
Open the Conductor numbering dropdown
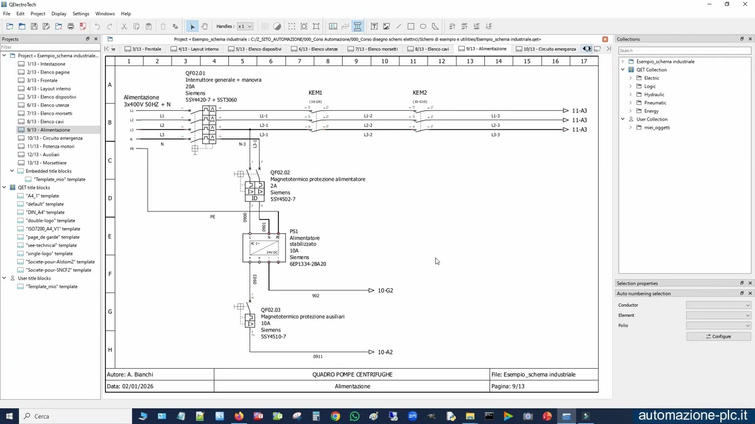718,305
